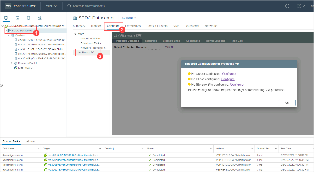Click the VMware vm logo icon
The image size is (314, 172).
point(9,6)
